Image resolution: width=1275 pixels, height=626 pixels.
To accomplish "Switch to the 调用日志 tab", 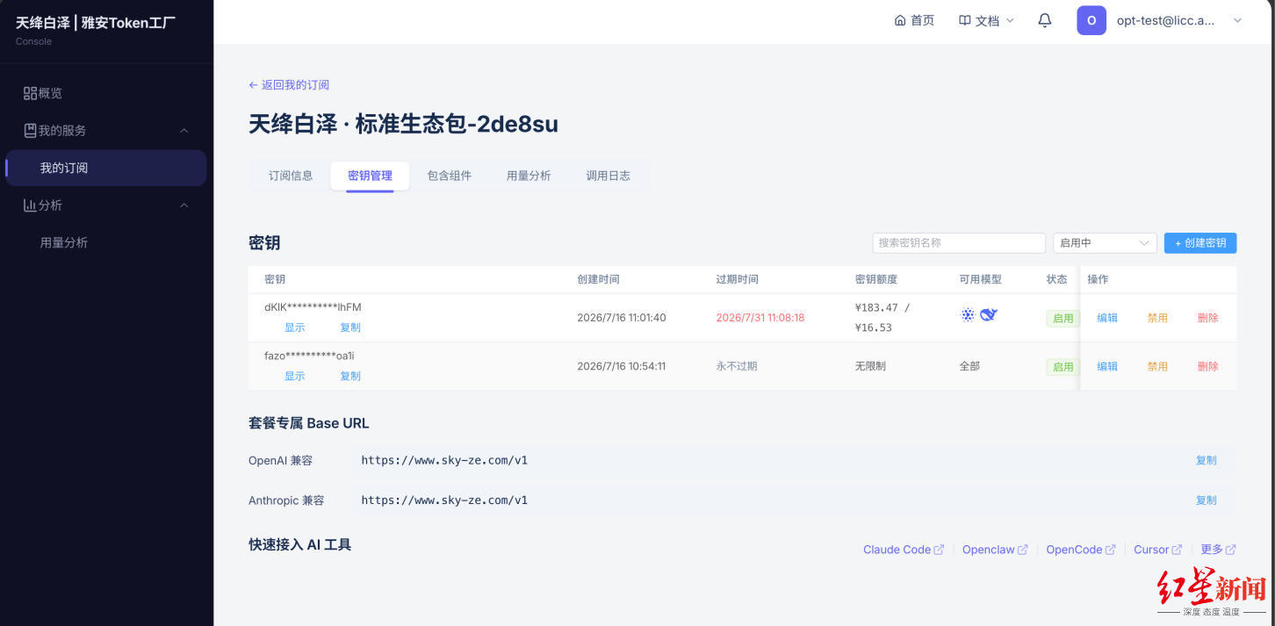I will point(608,176).
